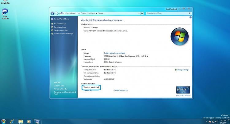Open Remote settings link
This screenshot has width=230, height=124.
click(x=60, y=27)
